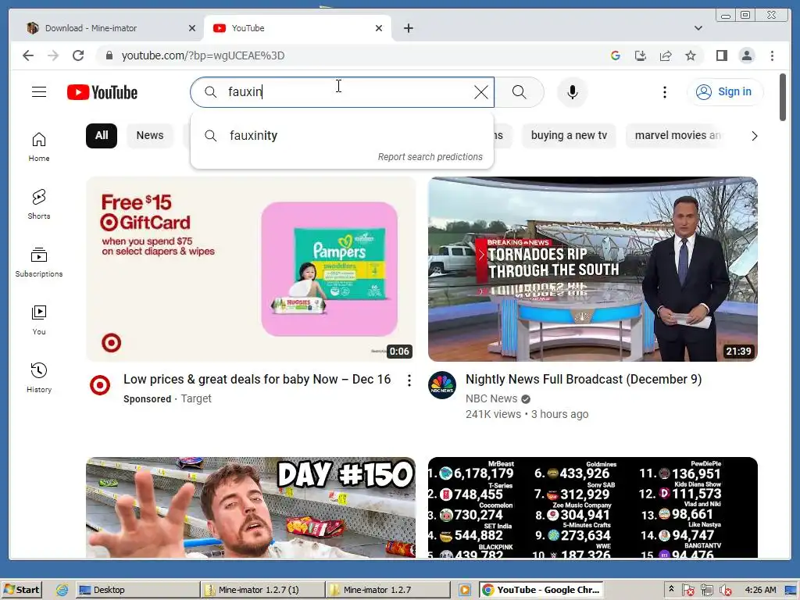Reload the page
This screenshot has height=600, width=800.
pyautogui.click(x=78, y=55)
